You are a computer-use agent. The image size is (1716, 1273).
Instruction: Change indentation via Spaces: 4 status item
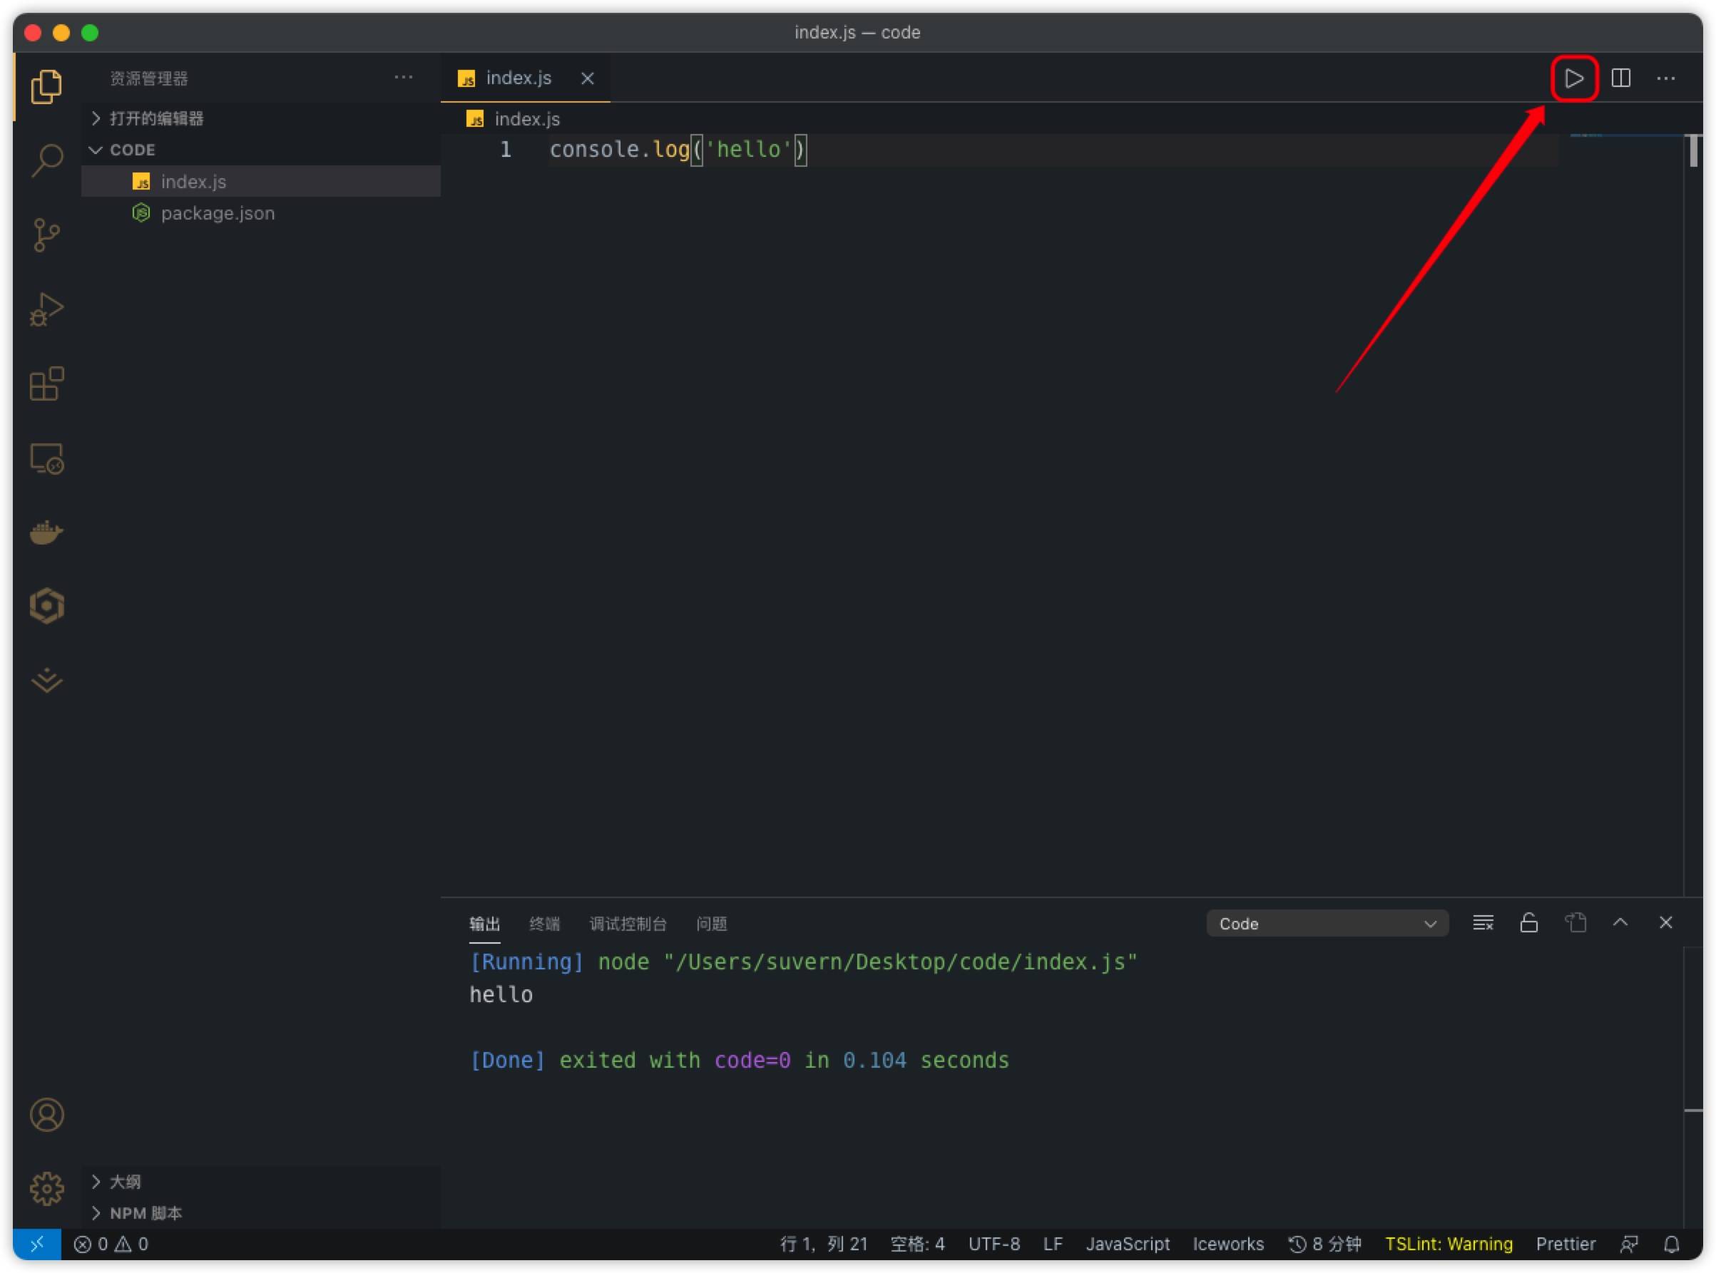(917, 1244)
